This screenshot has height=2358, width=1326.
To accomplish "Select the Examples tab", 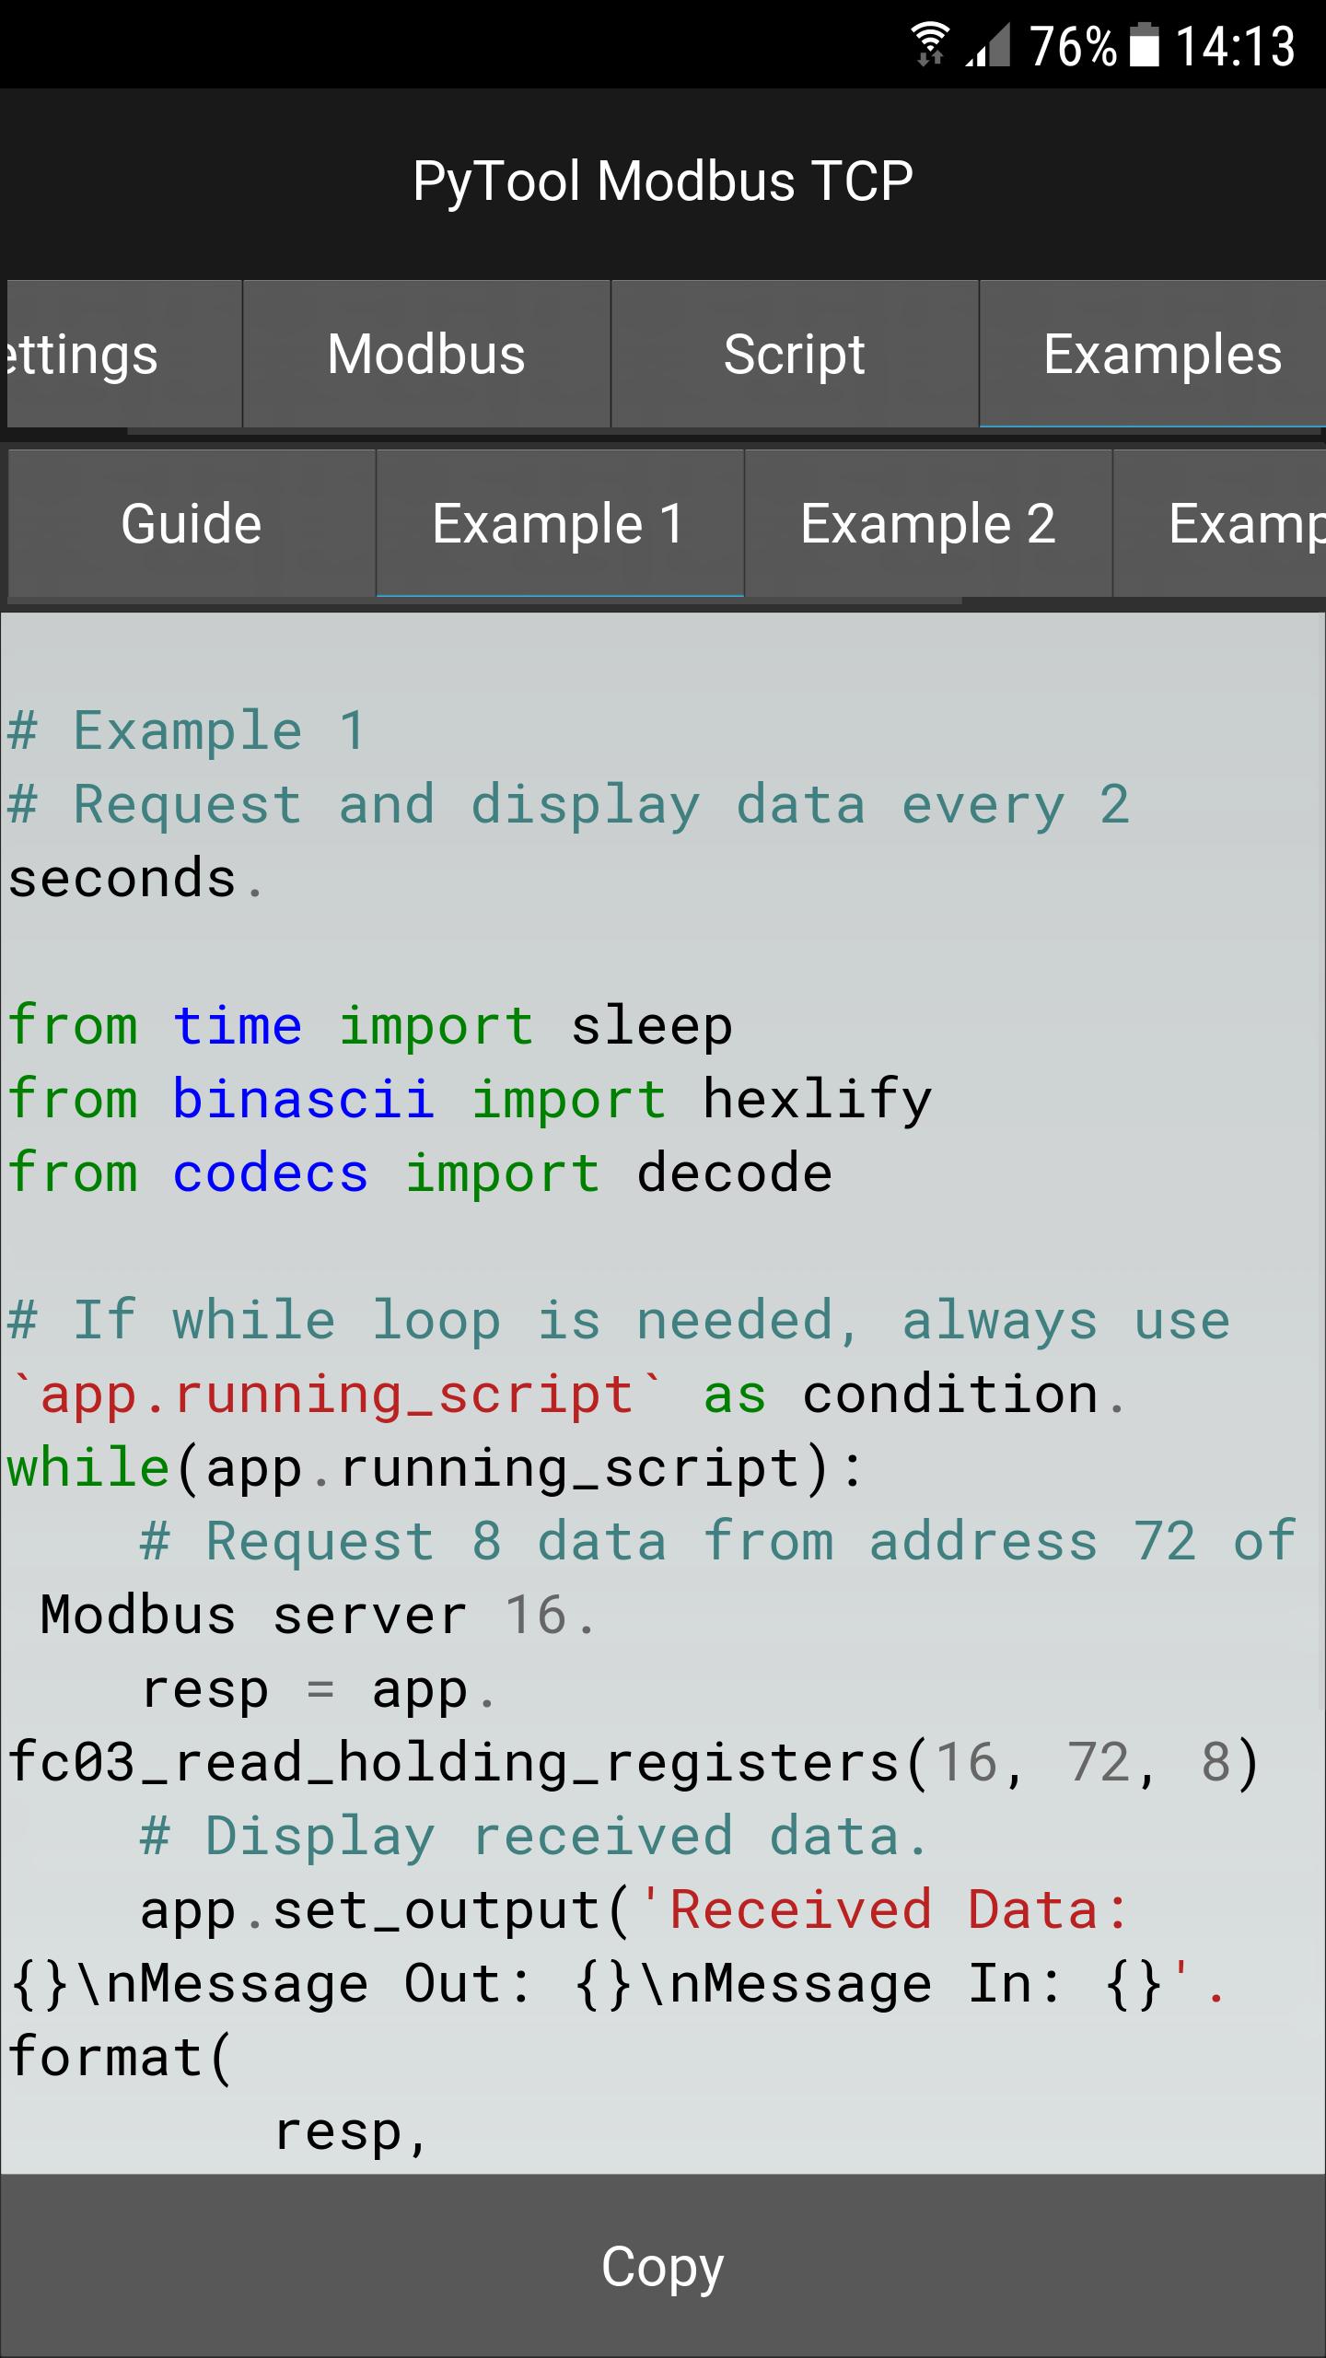I will tap(1153, 355).
